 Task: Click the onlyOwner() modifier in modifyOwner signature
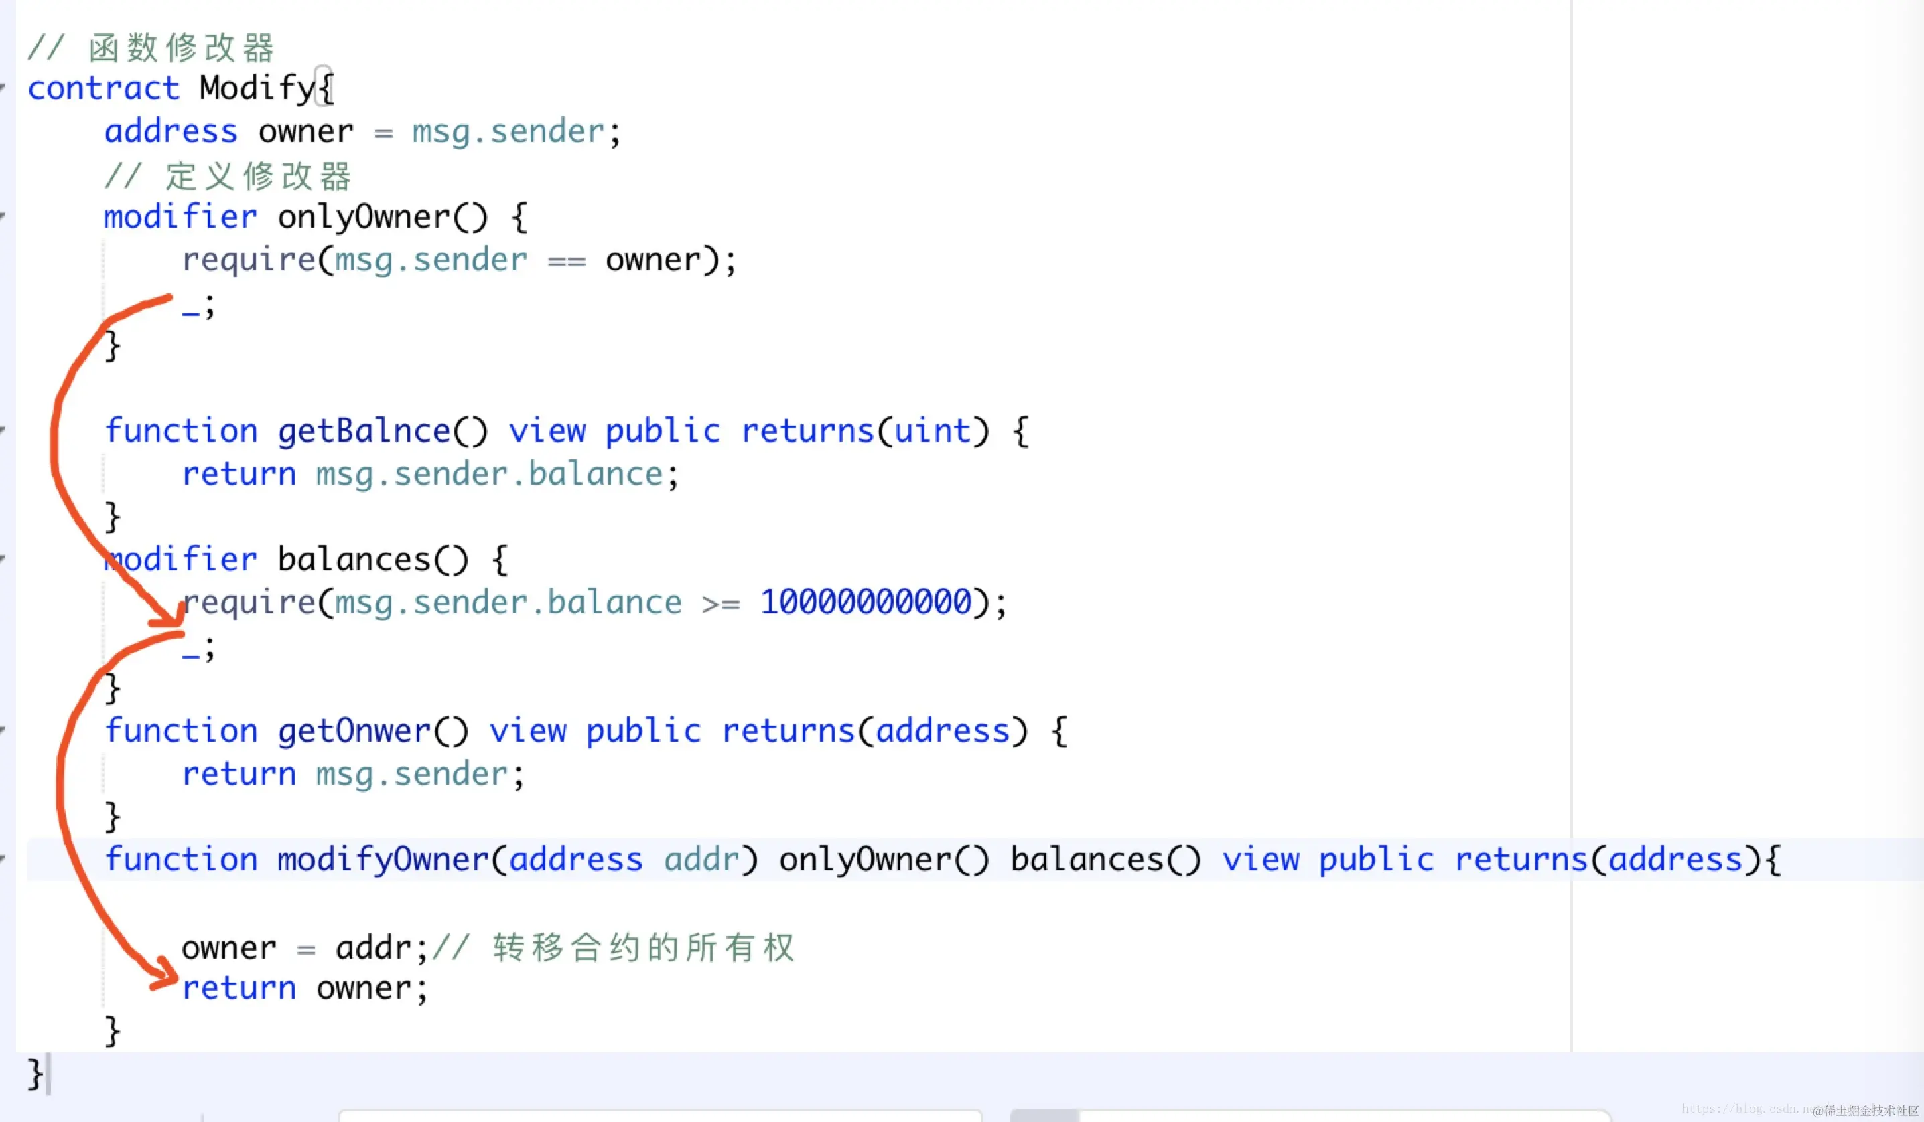pyautogui.click(x=884, y=860)
